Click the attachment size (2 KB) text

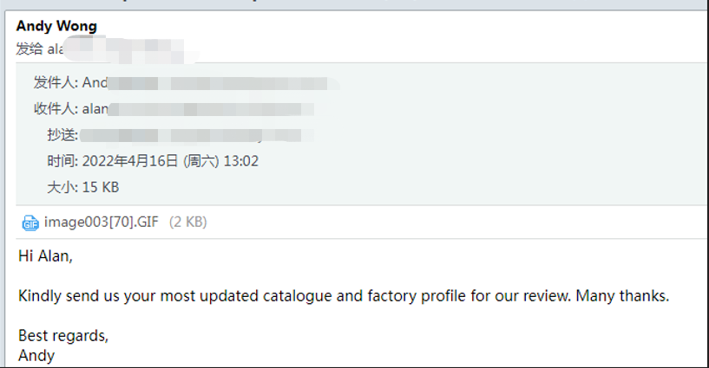(188, 222)
